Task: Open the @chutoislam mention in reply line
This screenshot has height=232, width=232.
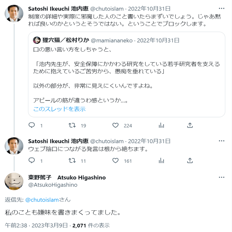Action: [x=42, y=200]
